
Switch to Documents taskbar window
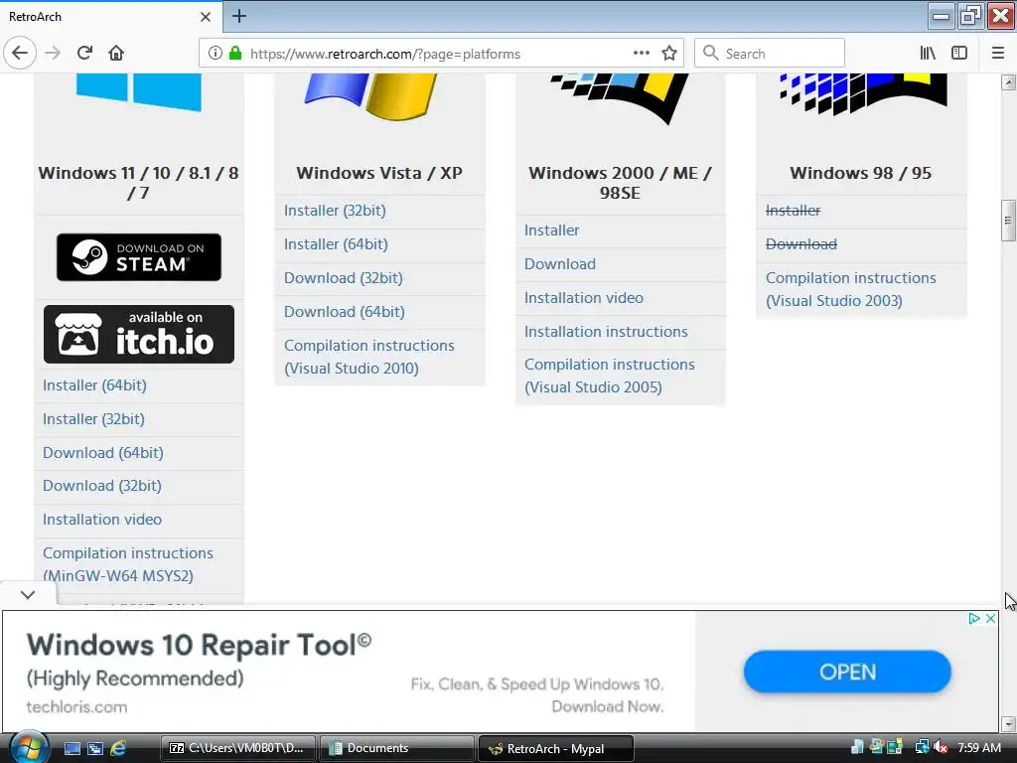pos(397,748)
